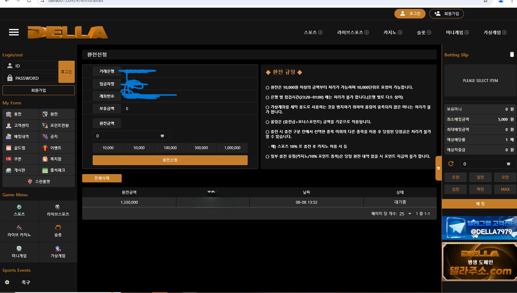Select the 충전 deposit icon item

pyautogui.click(x=21, y=114)
